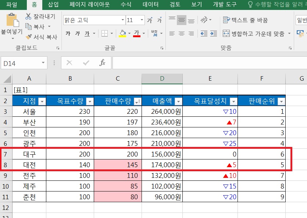Screen dimensions: 307x218
Task: Click the Cut (잘라내기) scissors icon
Action: (29, 17)
